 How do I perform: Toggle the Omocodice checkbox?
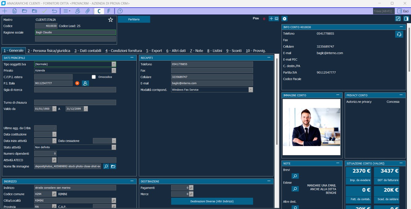pos(94,77)
